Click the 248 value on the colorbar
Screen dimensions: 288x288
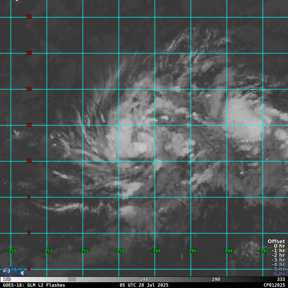point(144,279)
